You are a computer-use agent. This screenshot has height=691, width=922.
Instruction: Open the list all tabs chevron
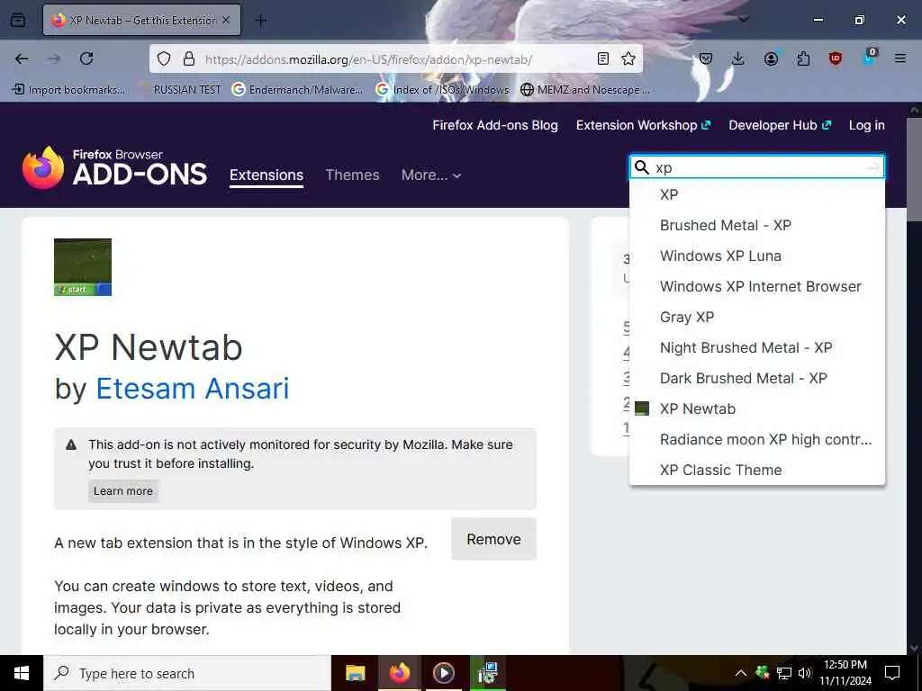coord(744,20)
